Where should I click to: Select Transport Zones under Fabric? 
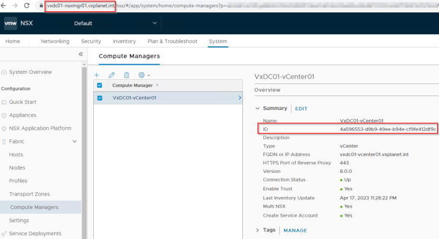29,194
